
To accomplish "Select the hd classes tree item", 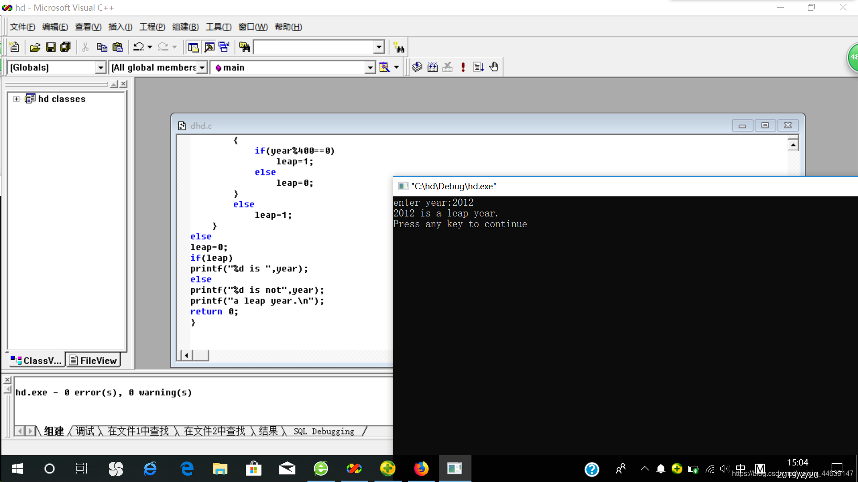I will pos(62,99).
